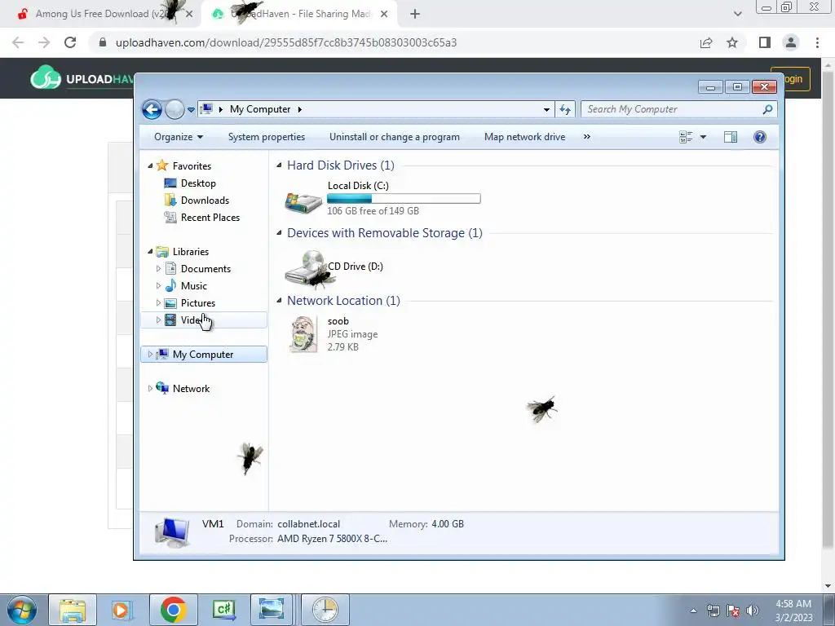This screenshot has height=626, width=835.
Task: Expand the Documents library
Action: [x=158, y=269]
